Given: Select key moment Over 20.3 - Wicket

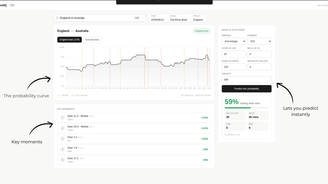Looking at the screenshot, I should [x=134, y=128].
